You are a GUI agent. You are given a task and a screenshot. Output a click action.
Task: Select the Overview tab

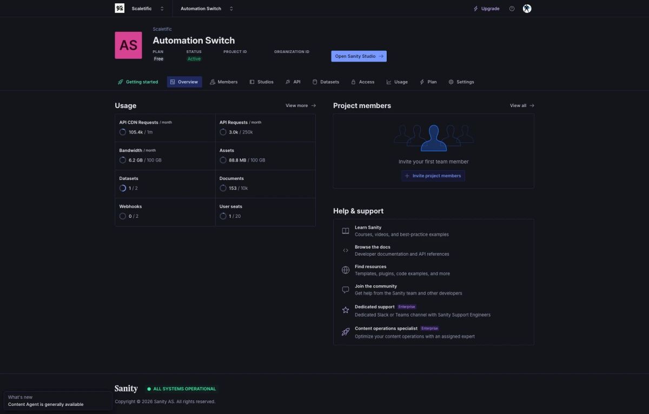point(184,82)
